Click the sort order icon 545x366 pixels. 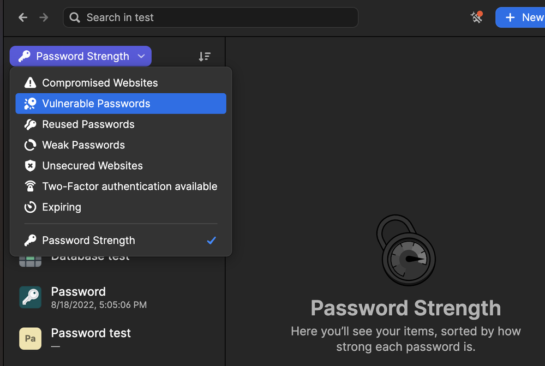(205, 56)
